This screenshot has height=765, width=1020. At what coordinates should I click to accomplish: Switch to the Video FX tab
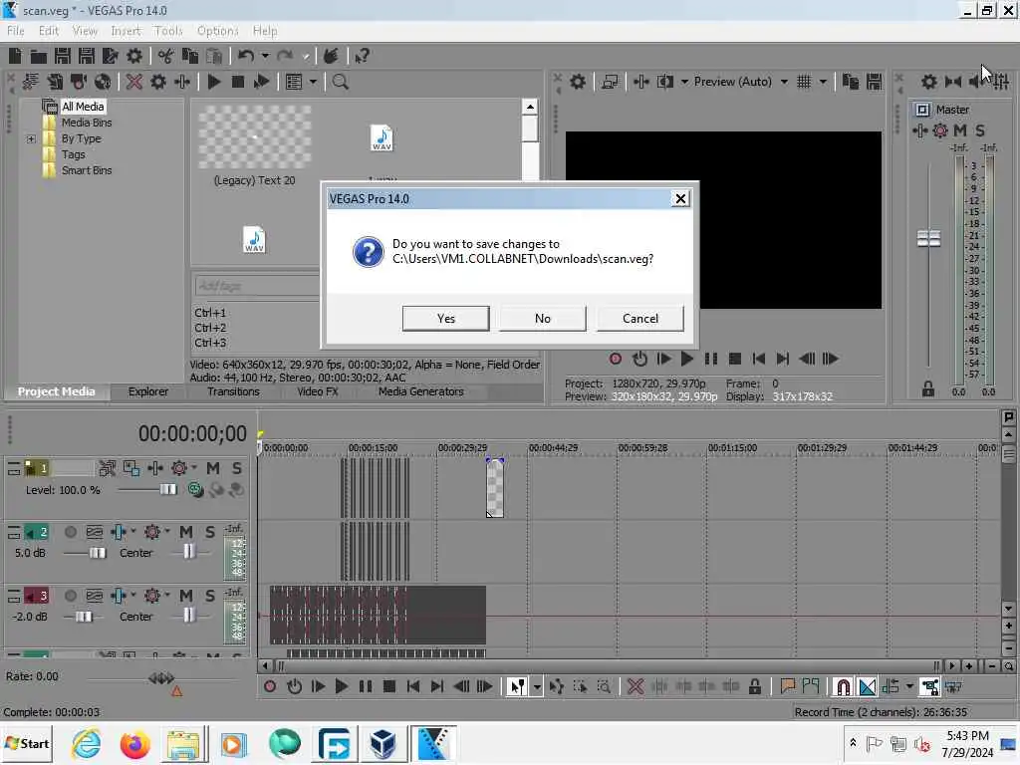point(318,391)
